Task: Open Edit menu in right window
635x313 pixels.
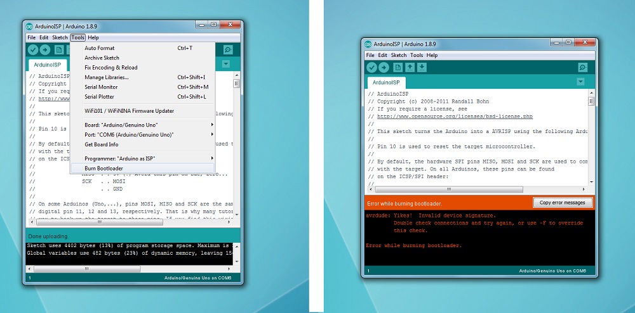Action: click(x=383, y=55)
